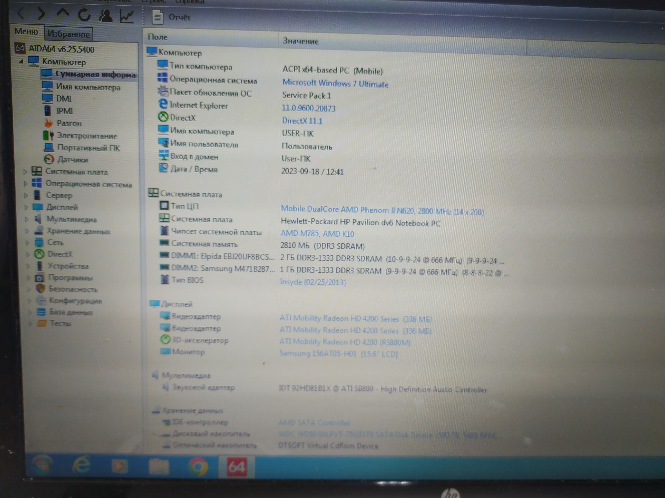Viewport: 665px width, 498px height.
Task: Expand the Дисплей tree node
Action: point(26,208)
